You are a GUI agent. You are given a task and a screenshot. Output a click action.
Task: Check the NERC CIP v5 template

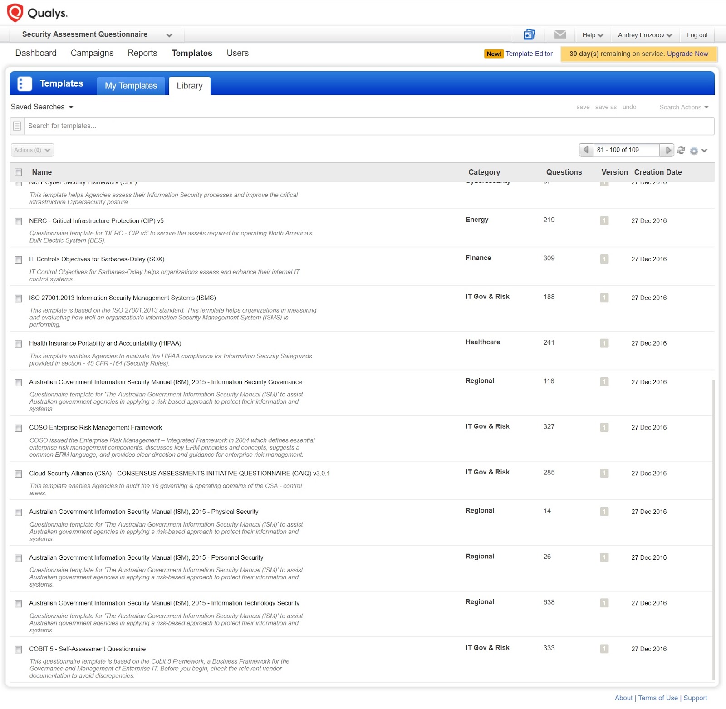coord(18,221)
